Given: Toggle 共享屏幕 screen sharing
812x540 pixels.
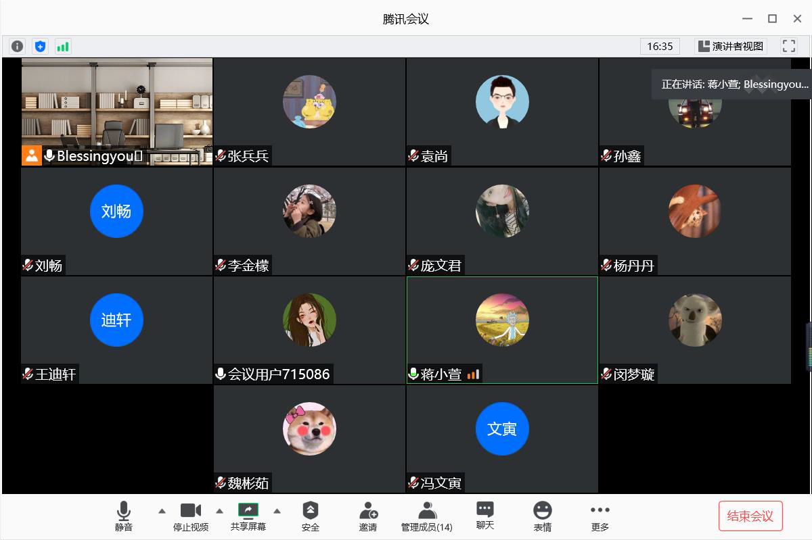Looking at the screenshot, I should [x=248, y=516].
